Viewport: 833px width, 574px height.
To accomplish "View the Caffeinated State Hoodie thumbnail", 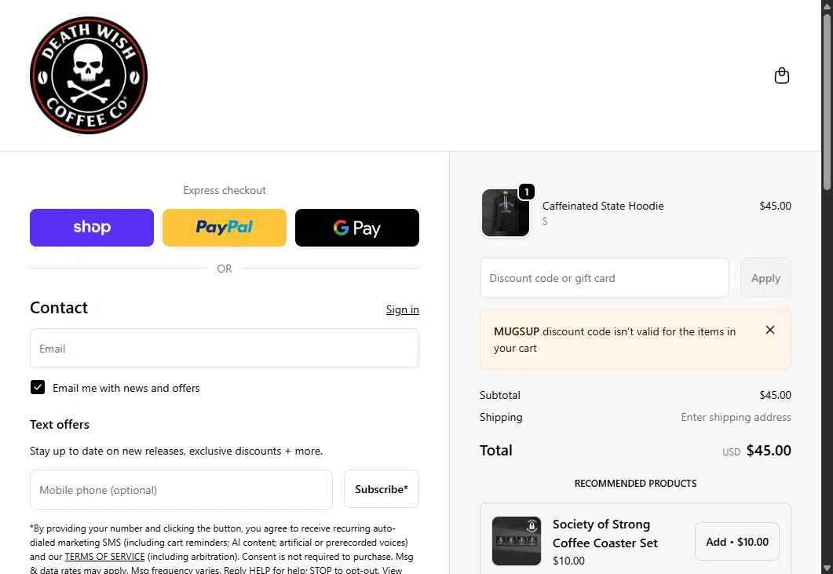I will (x=506, y=213).
